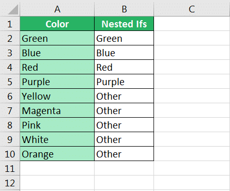Select the Magenta cell
The width and height of the screenshot is (230, 191).
point(57,110)
